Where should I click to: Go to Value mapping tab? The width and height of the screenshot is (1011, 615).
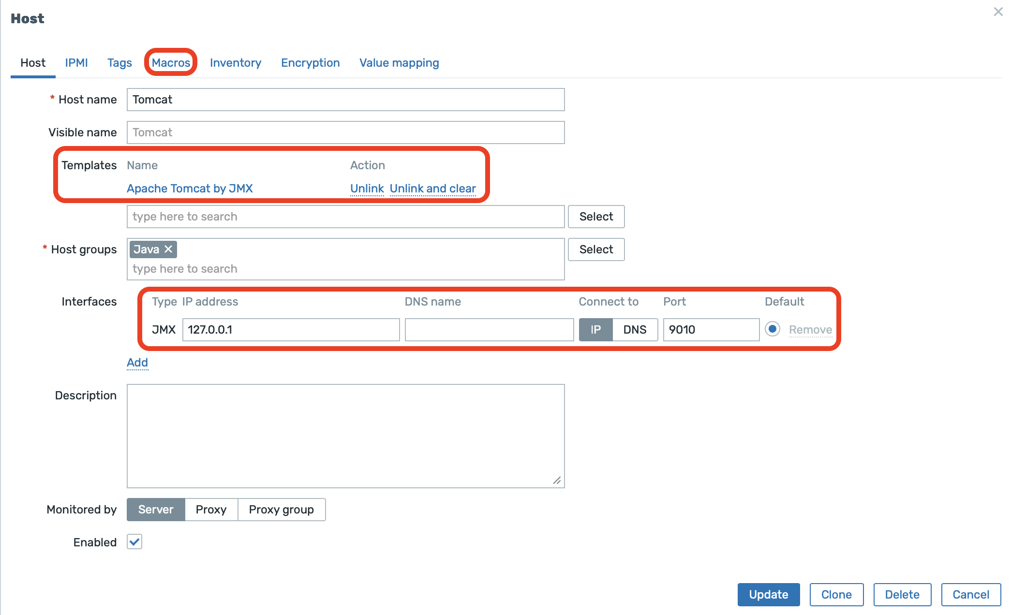click(x=399, y=63)
